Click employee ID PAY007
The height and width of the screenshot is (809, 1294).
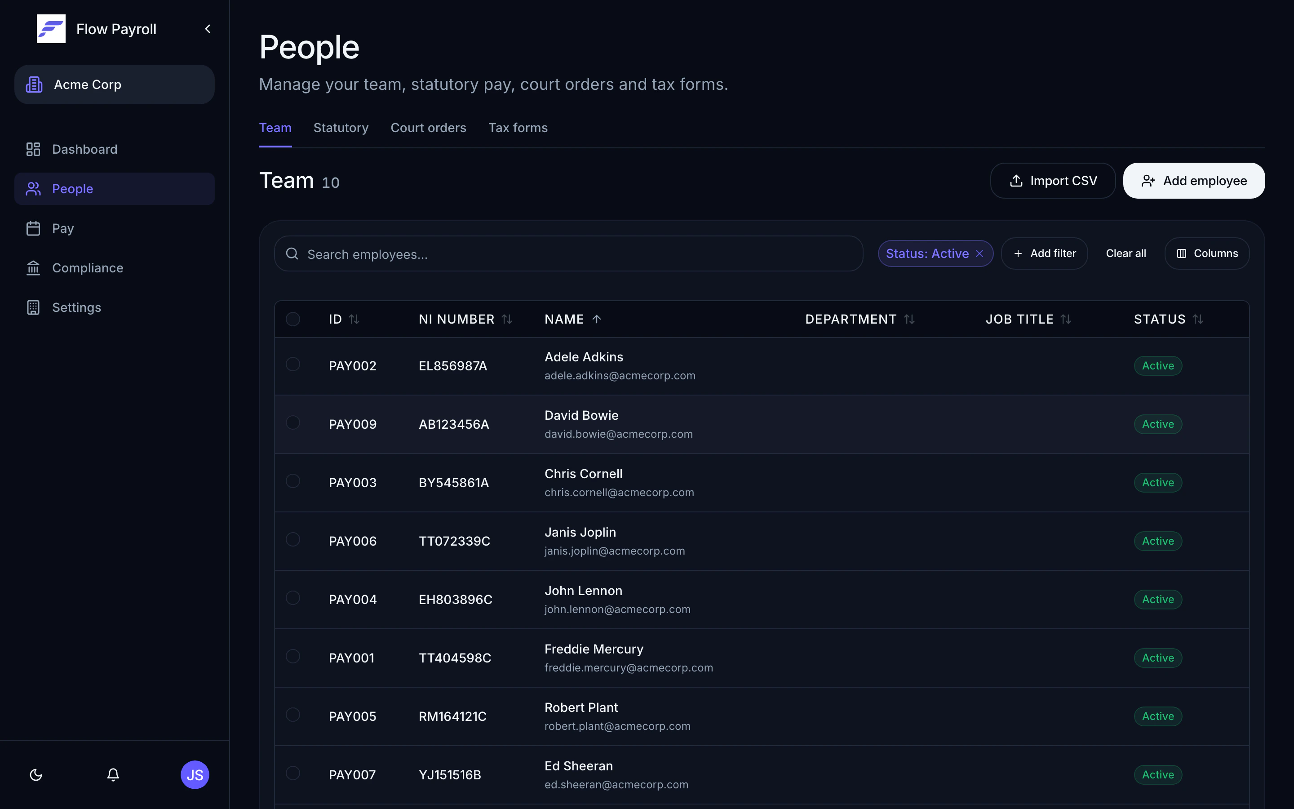tap(352, 775)
